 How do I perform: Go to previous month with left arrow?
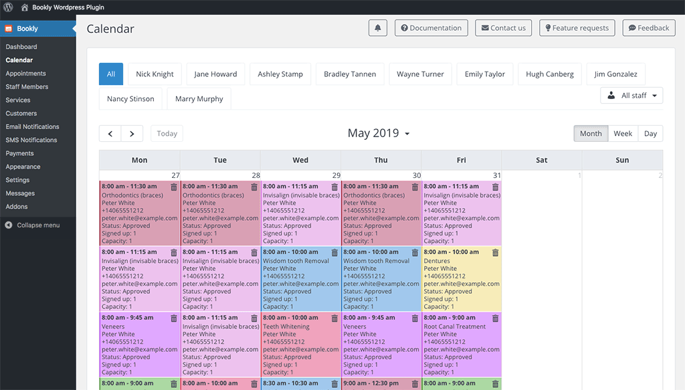click(110, 134)
